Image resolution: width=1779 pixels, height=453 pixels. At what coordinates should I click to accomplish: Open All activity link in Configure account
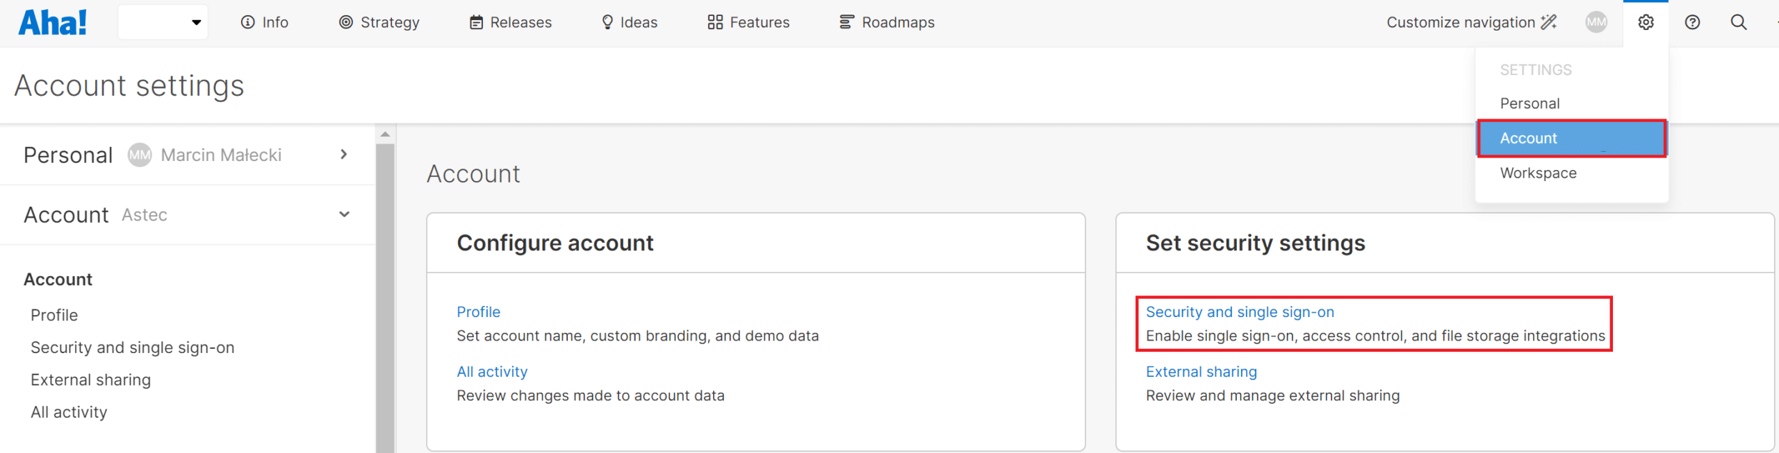[492, 372]
